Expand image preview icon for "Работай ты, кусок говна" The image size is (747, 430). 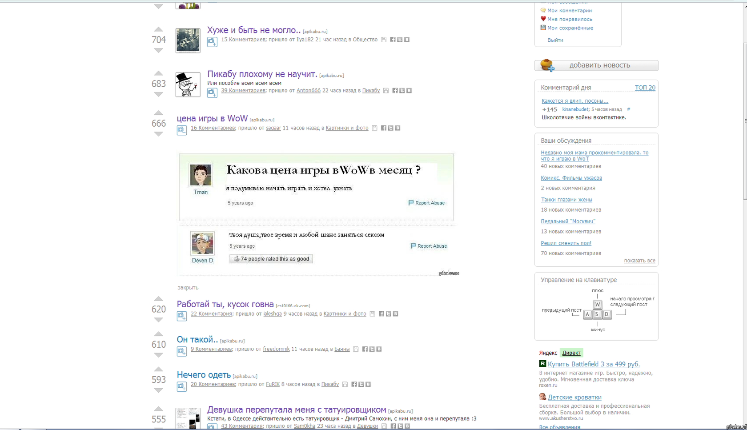[x=182, y=316]
